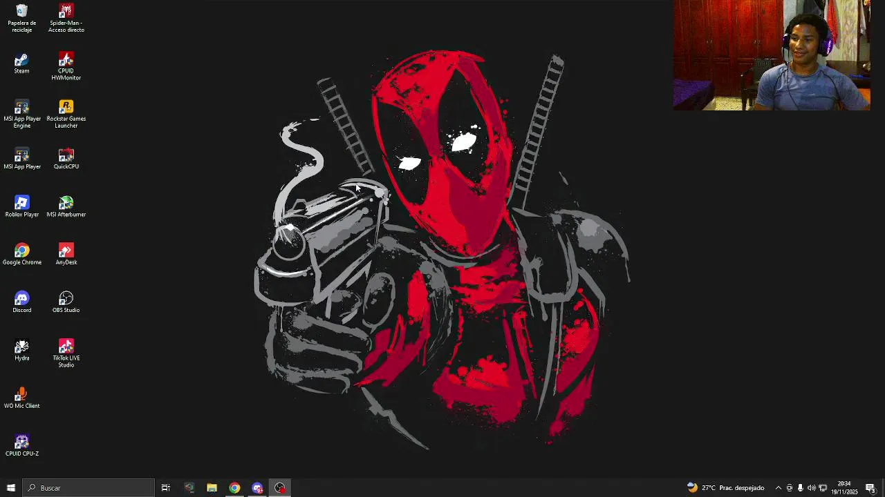Select the Roblox Player icon
Image resolution: width=885 pixels, height=497 pixels.
21,206
